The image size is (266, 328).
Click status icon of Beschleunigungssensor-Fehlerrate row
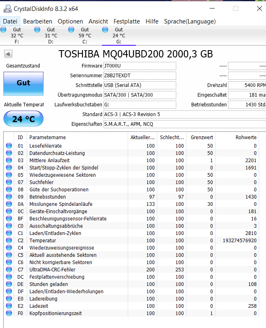pyautogui.click(x=9, y=218)
